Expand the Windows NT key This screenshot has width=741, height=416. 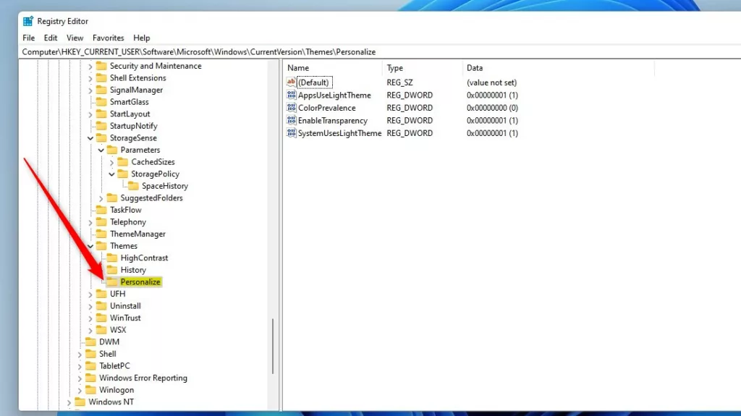click(x=69, y=402)
